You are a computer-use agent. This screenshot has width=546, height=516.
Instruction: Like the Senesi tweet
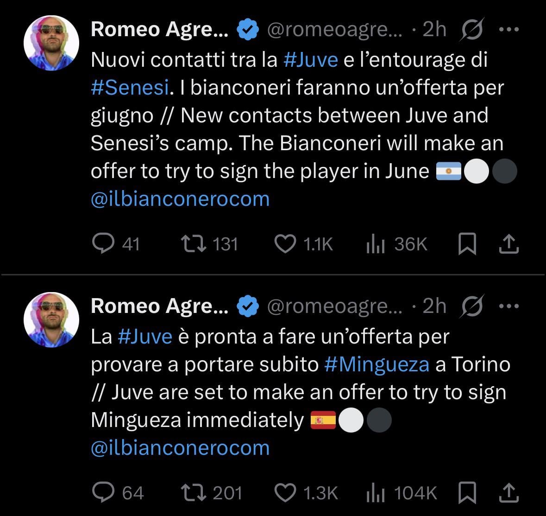(285, 243)
